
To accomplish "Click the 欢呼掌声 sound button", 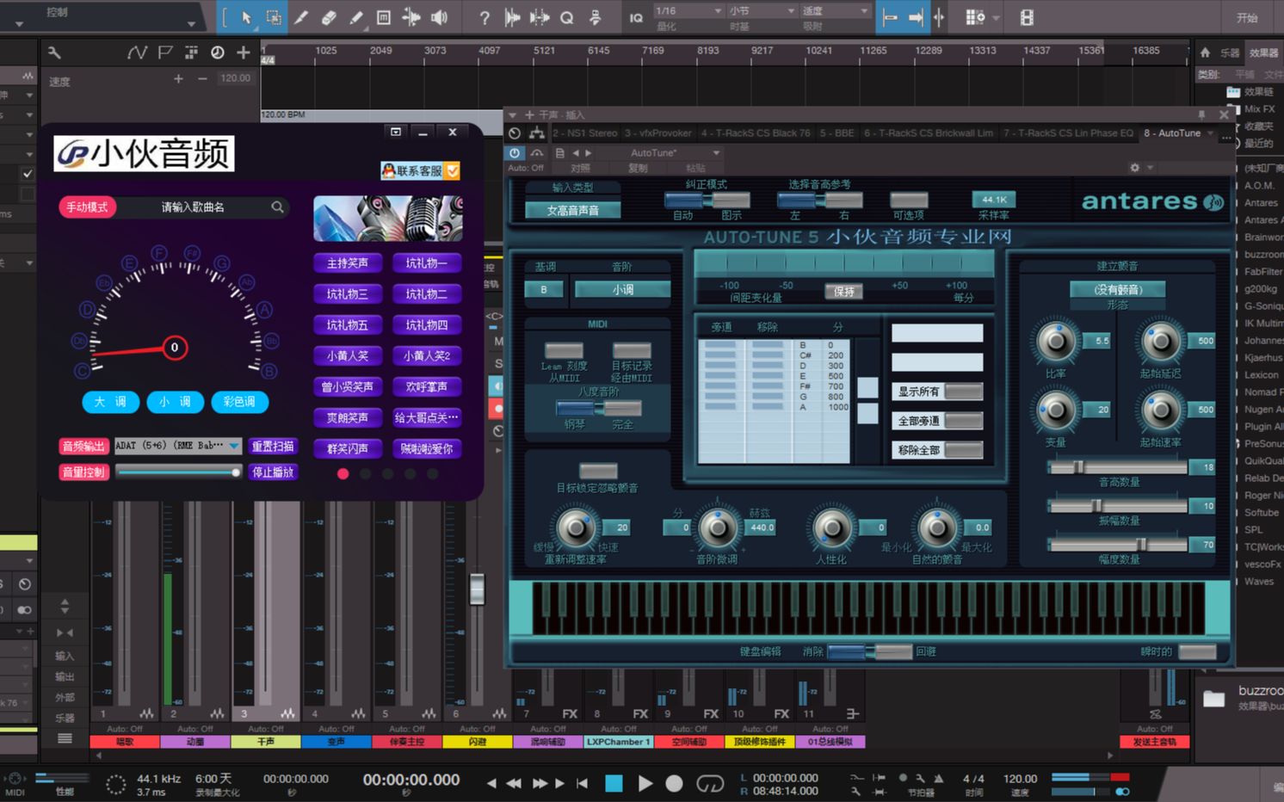I will click(427, 387).
